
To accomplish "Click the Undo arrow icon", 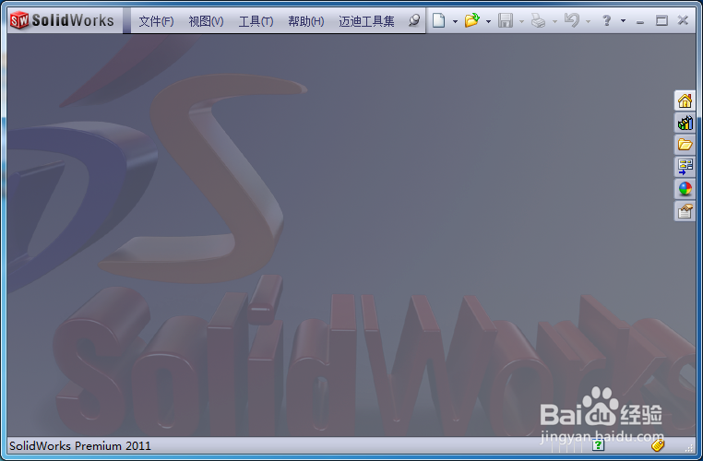I will pyautogui.click(x=572, y=20).
